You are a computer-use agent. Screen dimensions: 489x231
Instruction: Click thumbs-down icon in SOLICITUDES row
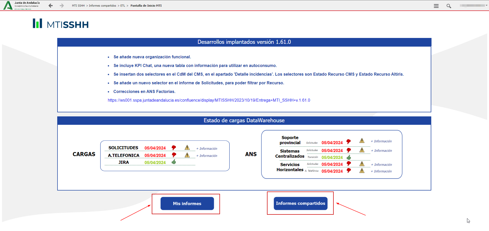pos(174,148)
